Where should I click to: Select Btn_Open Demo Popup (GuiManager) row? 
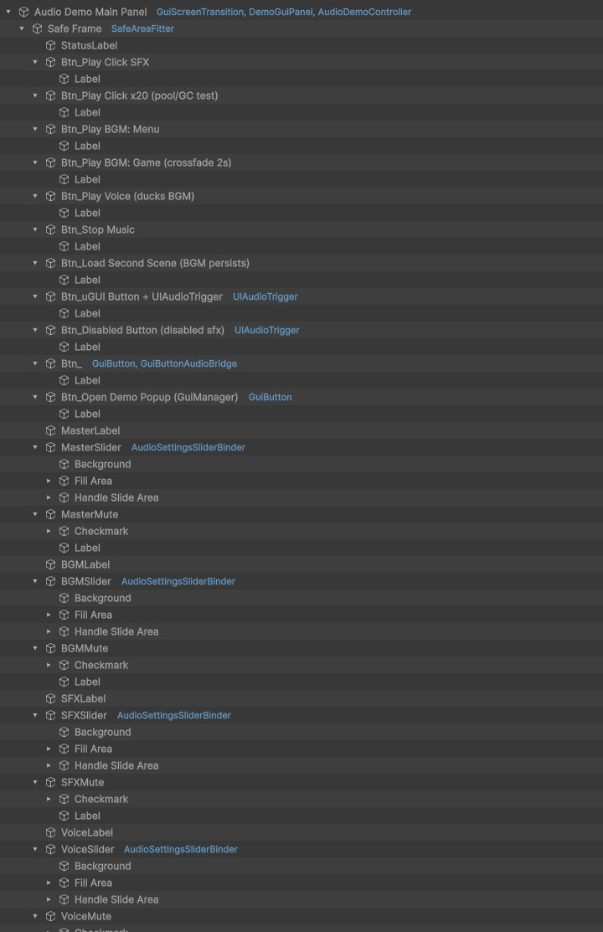(x=301, y=397)
